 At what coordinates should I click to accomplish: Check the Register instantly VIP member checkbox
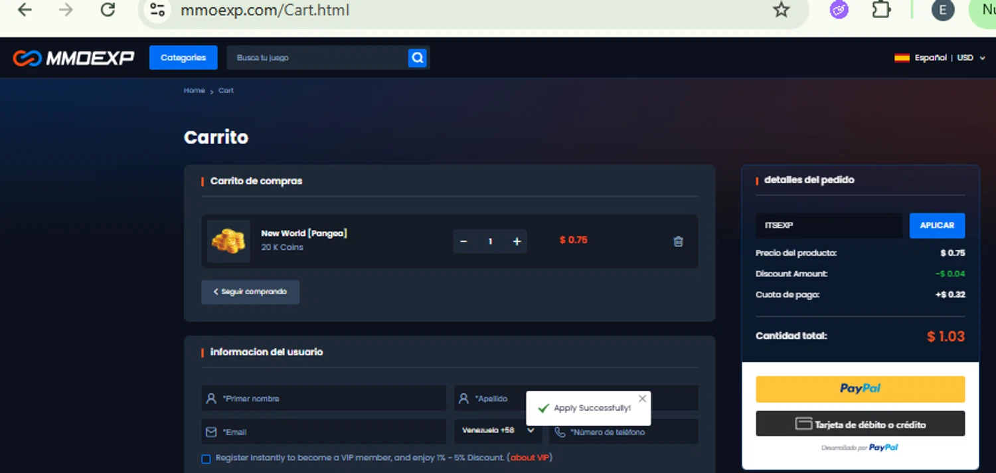[206, 458]
